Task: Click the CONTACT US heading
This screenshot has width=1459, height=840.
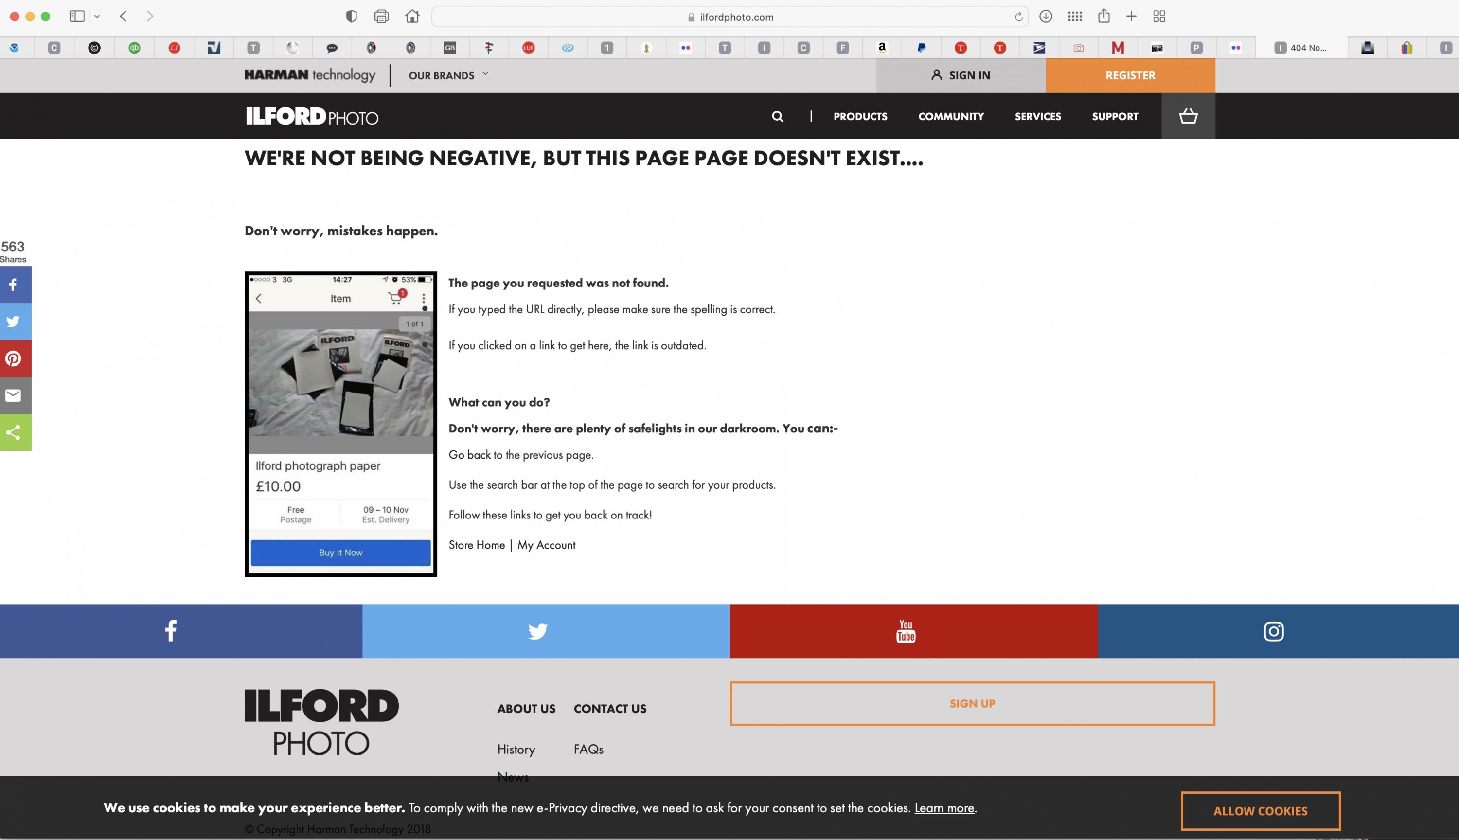Action: (609, 709)
